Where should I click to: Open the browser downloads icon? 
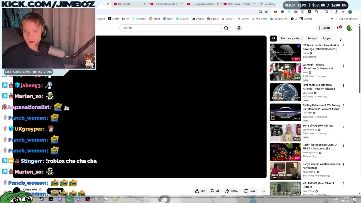(x=336, y=12)
